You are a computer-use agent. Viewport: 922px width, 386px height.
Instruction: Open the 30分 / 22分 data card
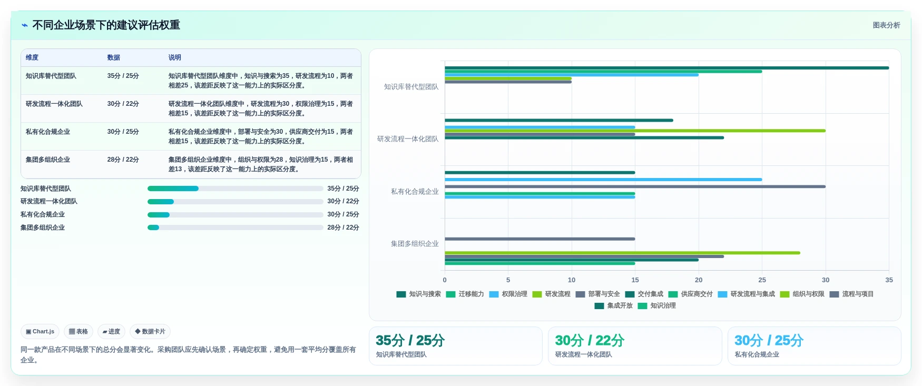(x=635, y=346)
